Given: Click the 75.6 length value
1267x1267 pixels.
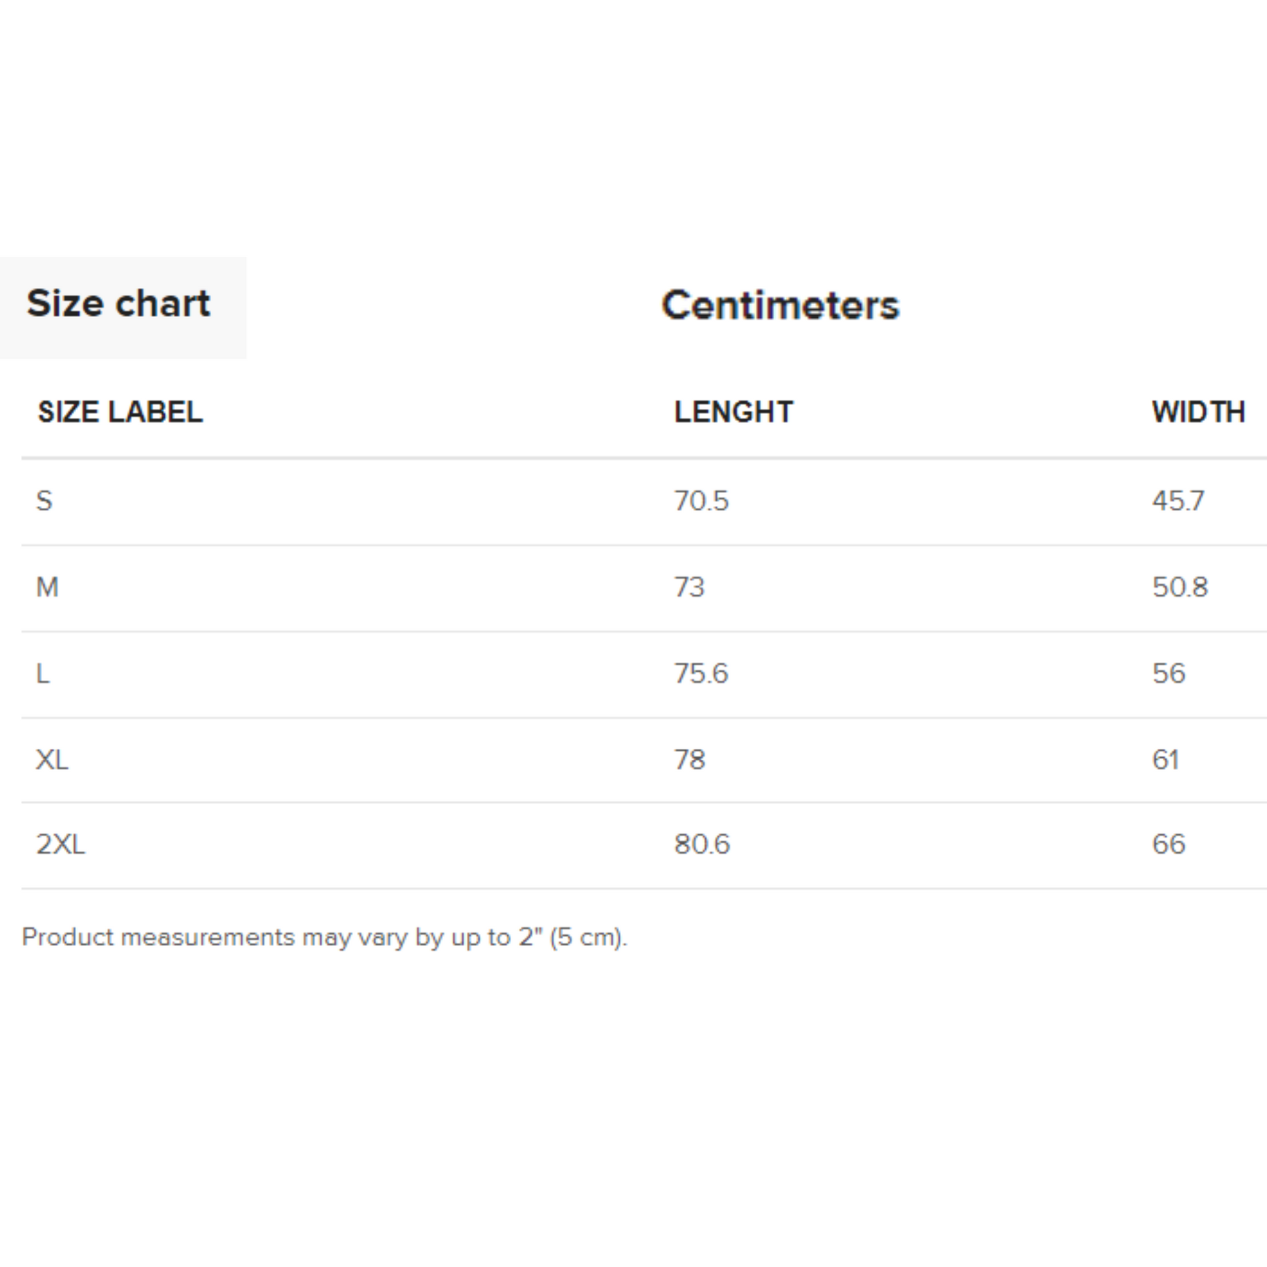Looking at the screenshot, I should pos(701,673).
